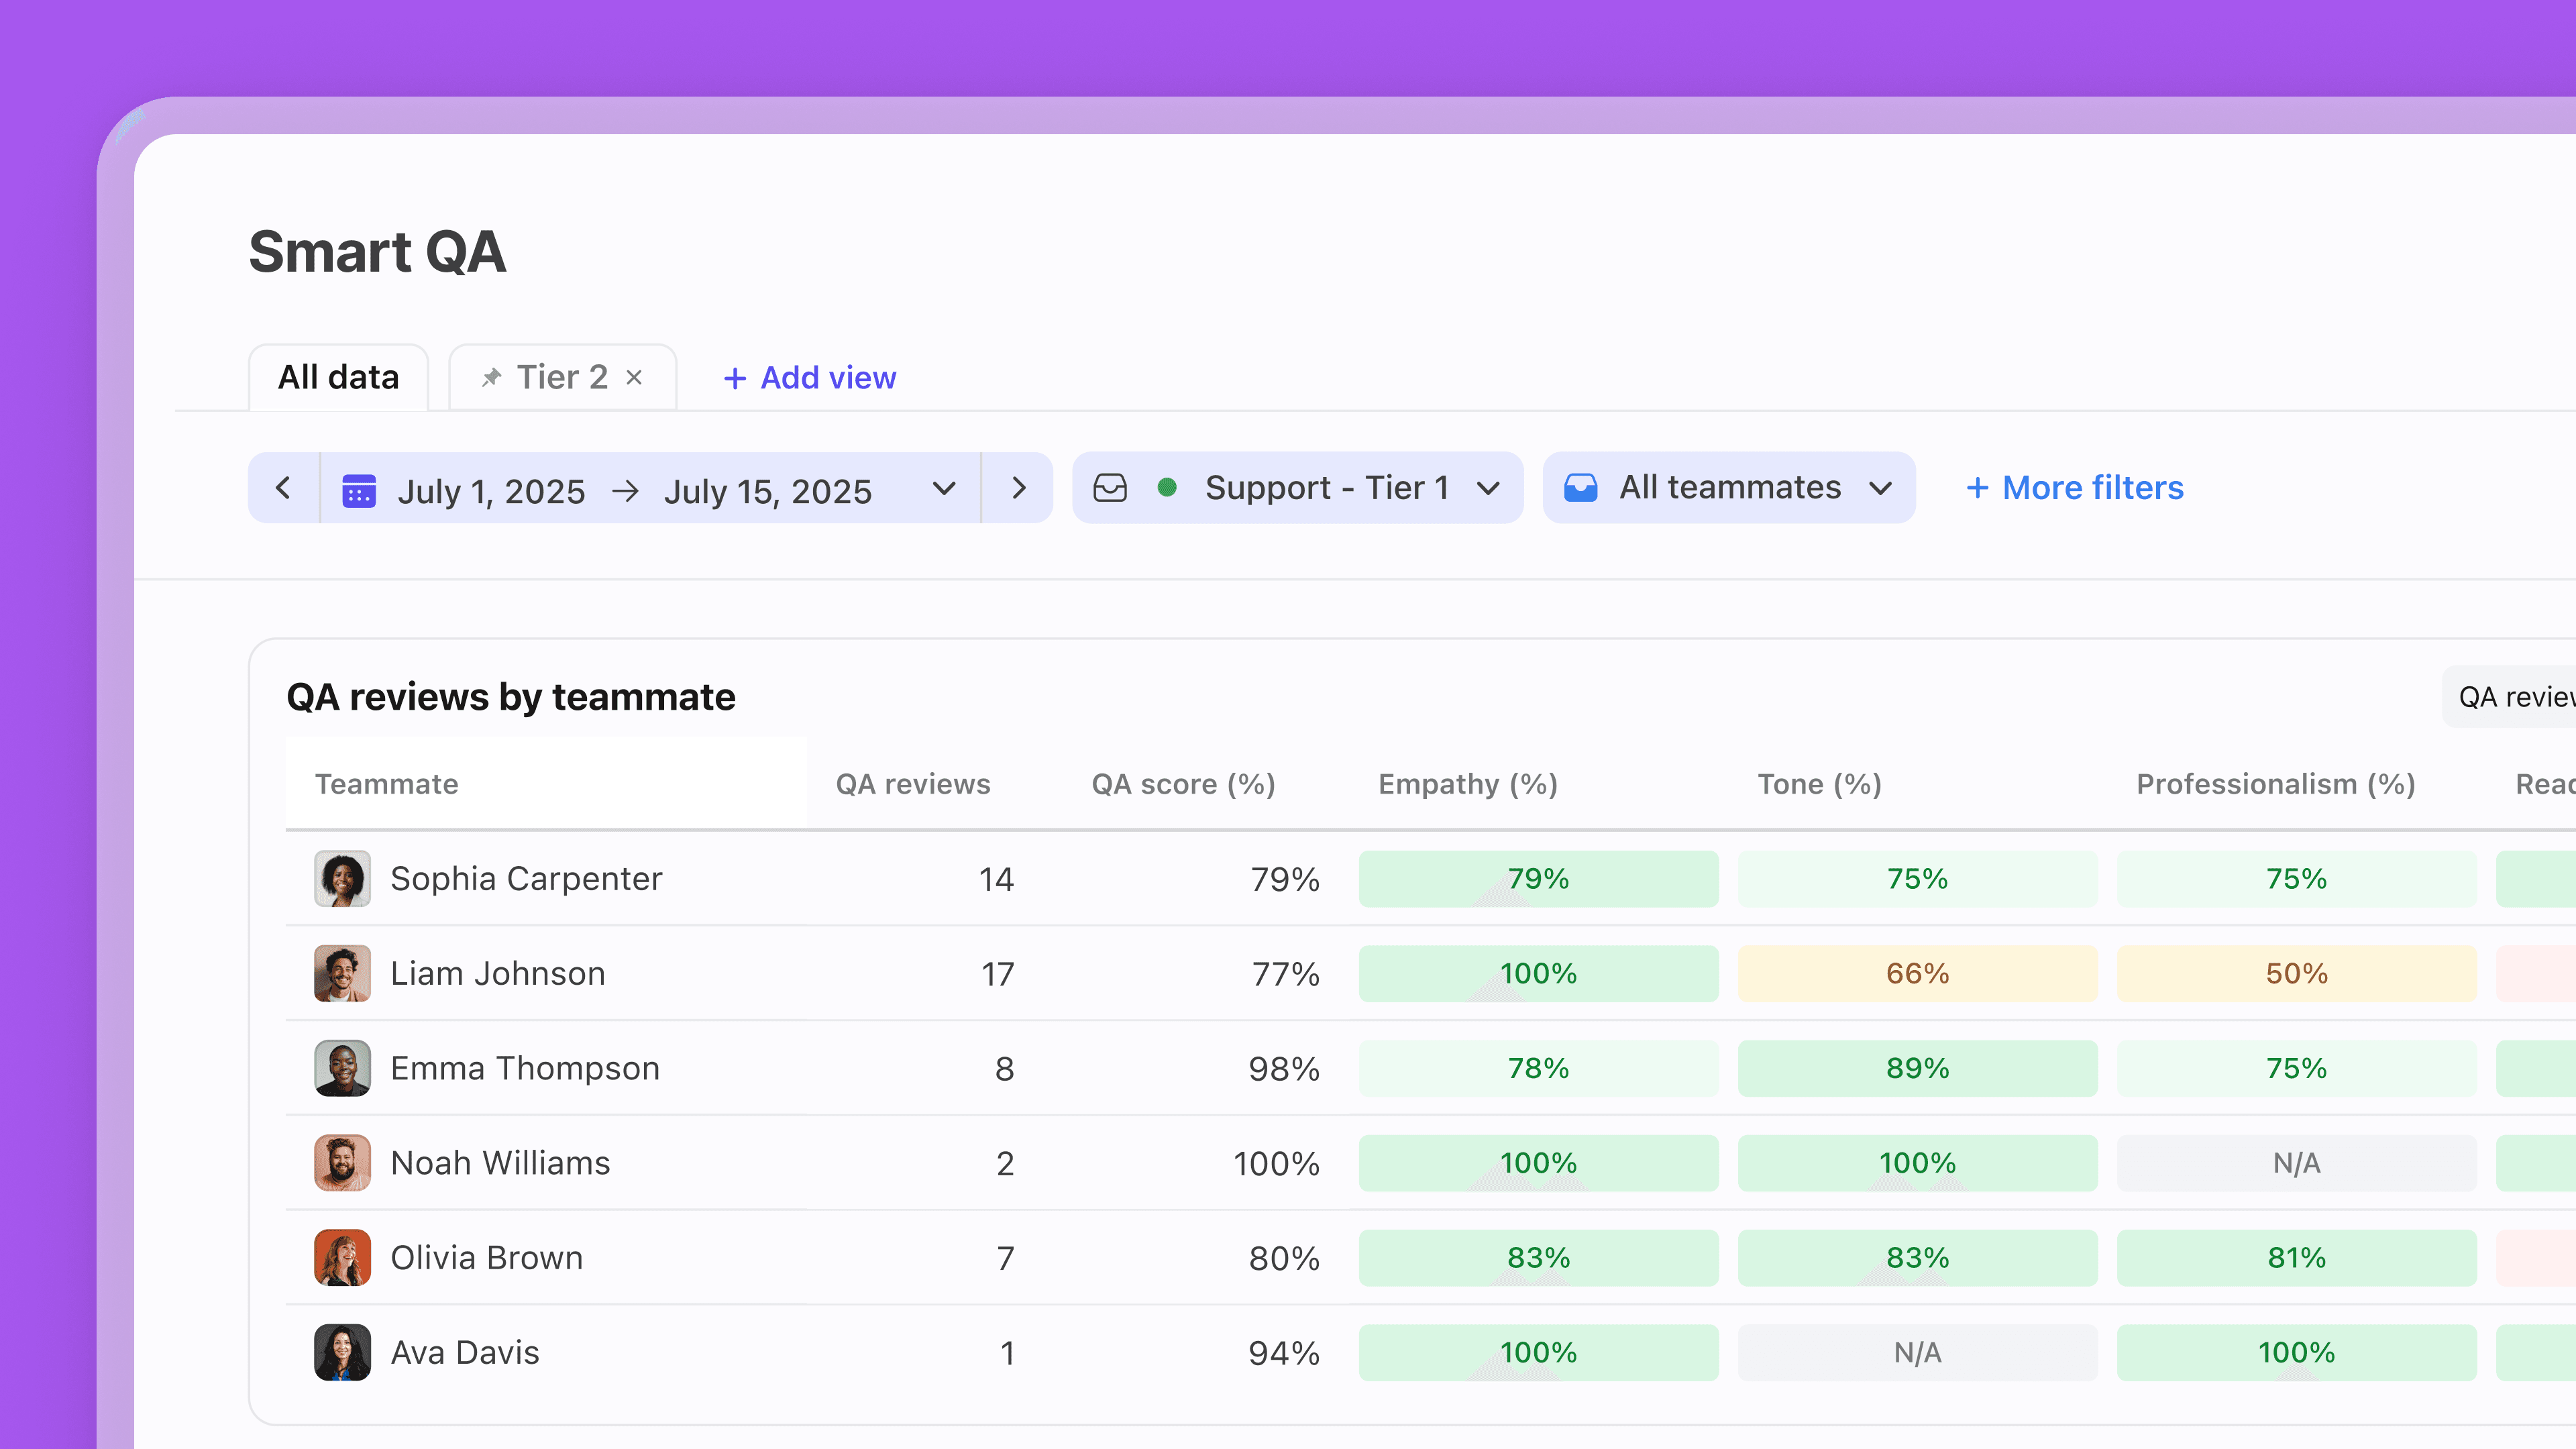2576x1449 pixels.
Task: Click Sophia Carpenter's name
Action: pyautogui.click(x=526, y=879)
